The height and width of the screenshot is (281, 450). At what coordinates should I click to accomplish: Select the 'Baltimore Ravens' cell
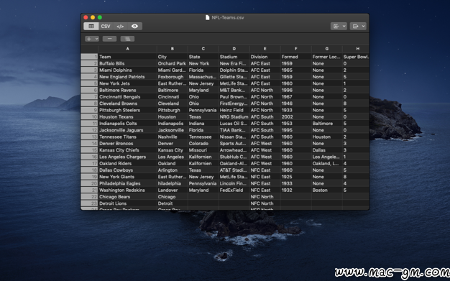[127, 90]
